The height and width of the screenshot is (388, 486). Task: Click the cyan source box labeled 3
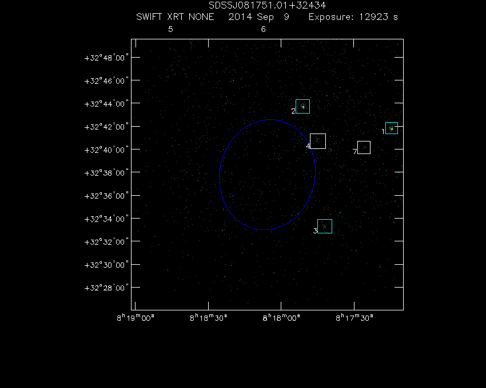(x=325, y=226)
